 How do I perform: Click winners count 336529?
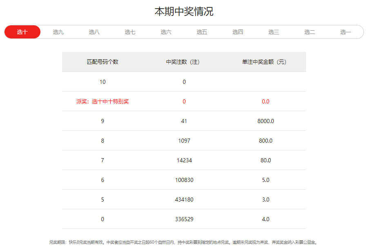coord(184,219)
